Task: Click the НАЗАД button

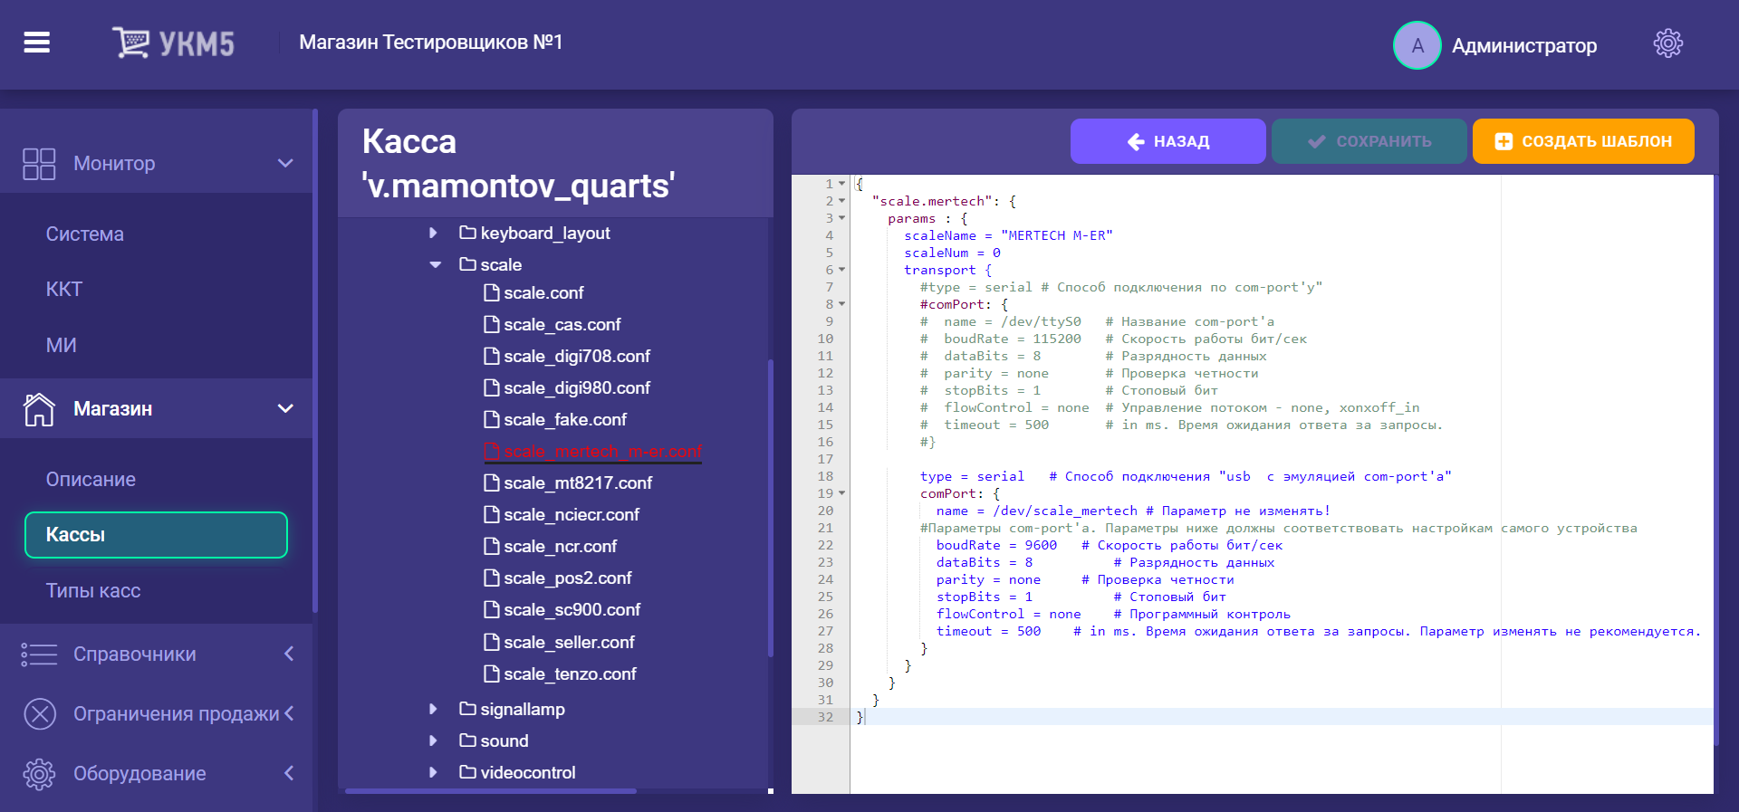Action: coord(1167,141)
